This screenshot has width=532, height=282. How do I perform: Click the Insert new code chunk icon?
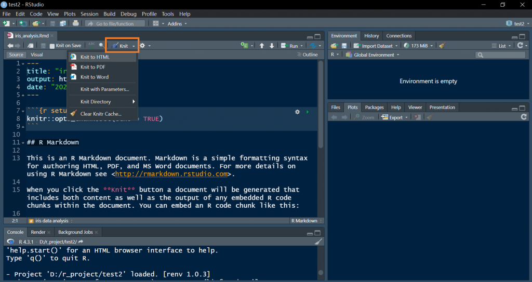coord(244,46)
